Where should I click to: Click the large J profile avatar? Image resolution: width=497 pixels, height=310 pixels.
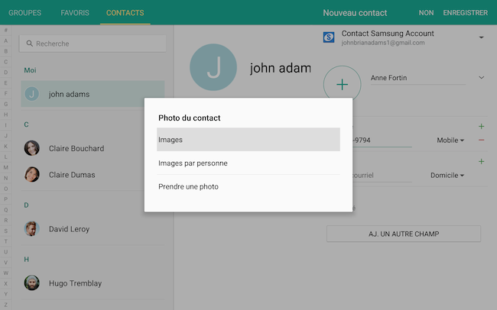[213, 67]
